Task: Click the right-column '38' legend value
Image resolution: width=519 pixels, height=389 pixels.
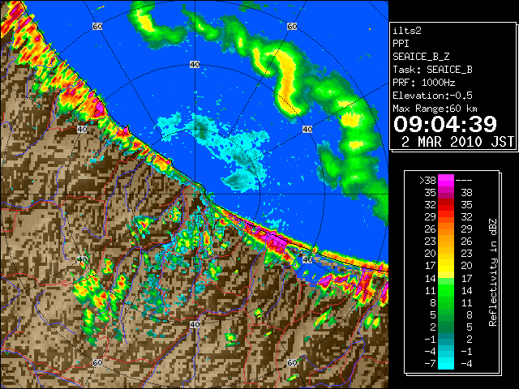Action: coord(467,193)
